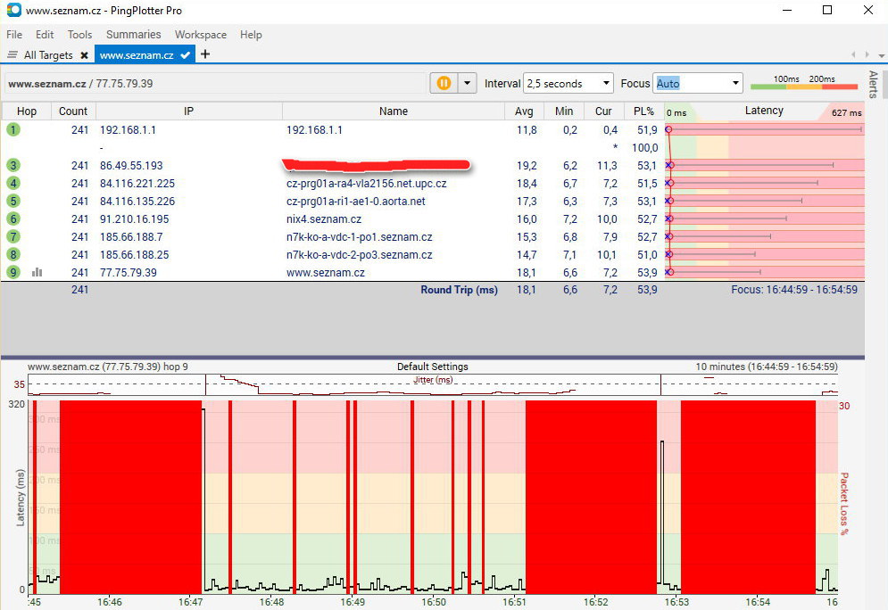Click the checkmark on www.seznam.cz tab

point(186,55)
